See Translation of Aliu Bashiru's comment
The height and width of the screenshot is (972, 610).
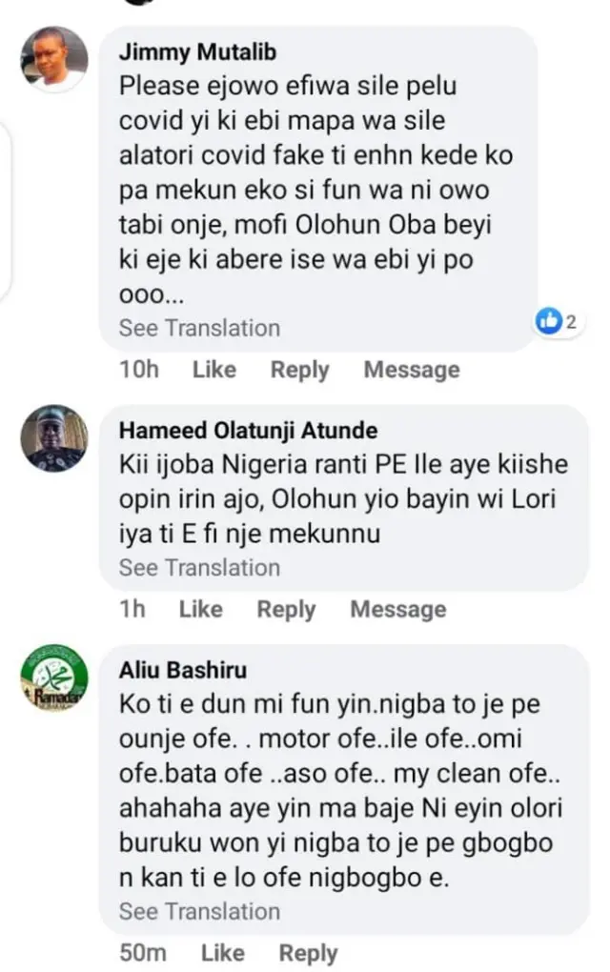pyautogui.click(x=197, y=910)
